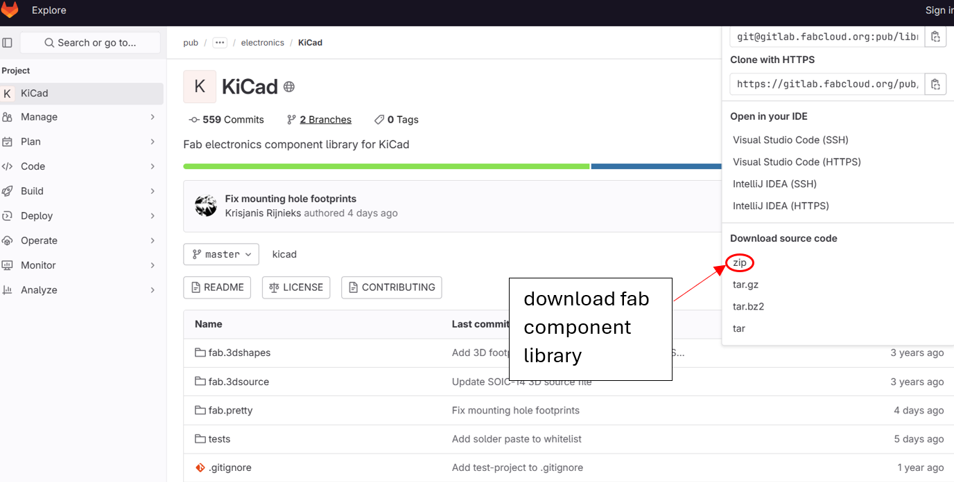The height and width of the screenshot is (482, 954).
Task: Click the blue language bar segment
Action: (x=656, y=166)
